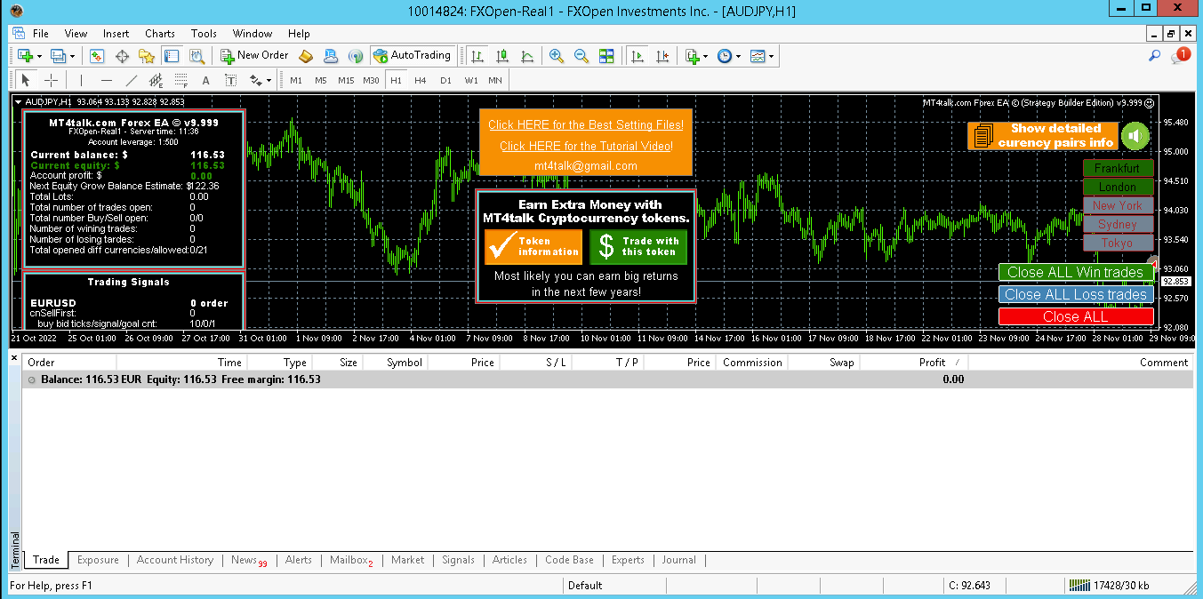
Task: Select the Cursor arrow tool
Action: tap(26, 80)
